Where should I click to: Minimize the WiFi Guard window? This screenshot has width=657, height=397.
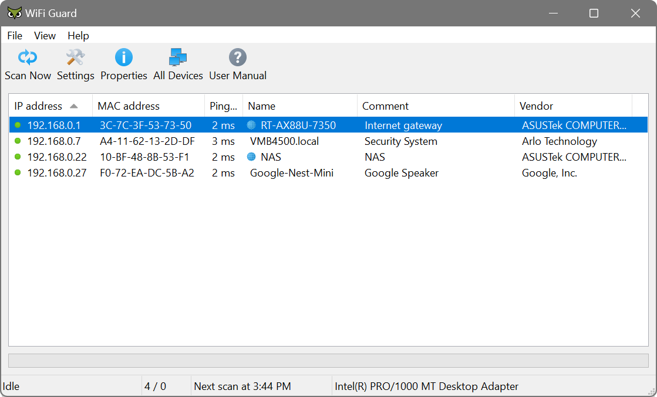pyautogui.click(x=554, y=13)
